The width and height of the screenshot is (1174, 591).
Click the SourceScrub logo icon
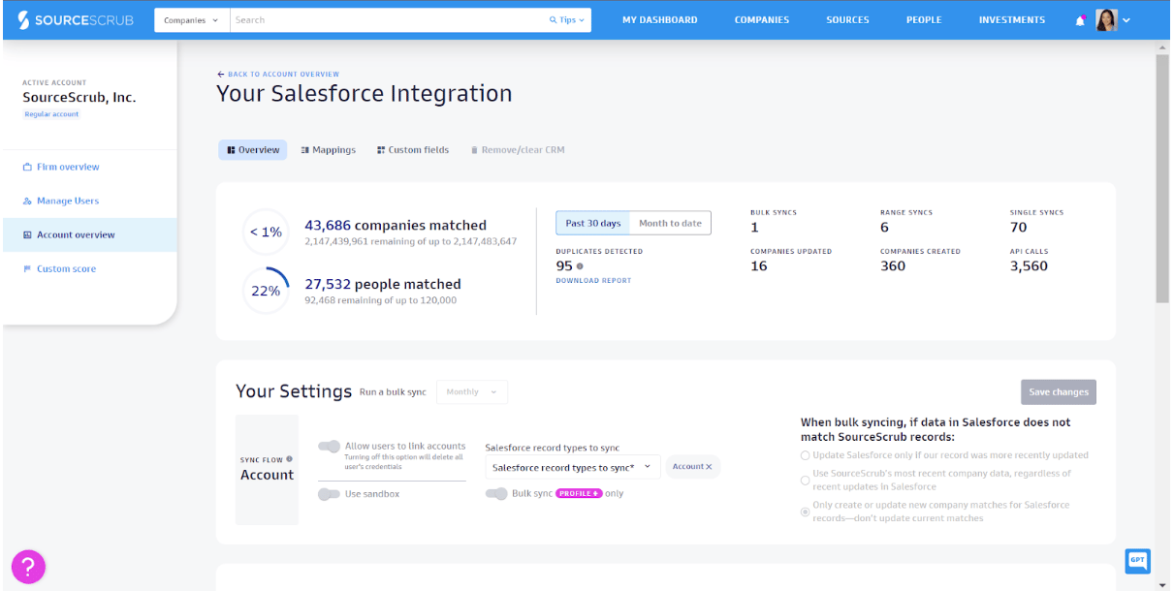23,20
